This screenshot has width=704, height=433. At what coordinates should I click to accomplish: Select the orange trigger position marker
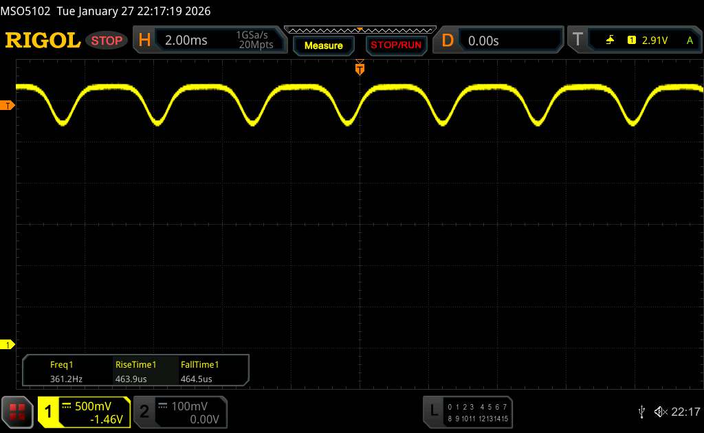click(360, 68)
